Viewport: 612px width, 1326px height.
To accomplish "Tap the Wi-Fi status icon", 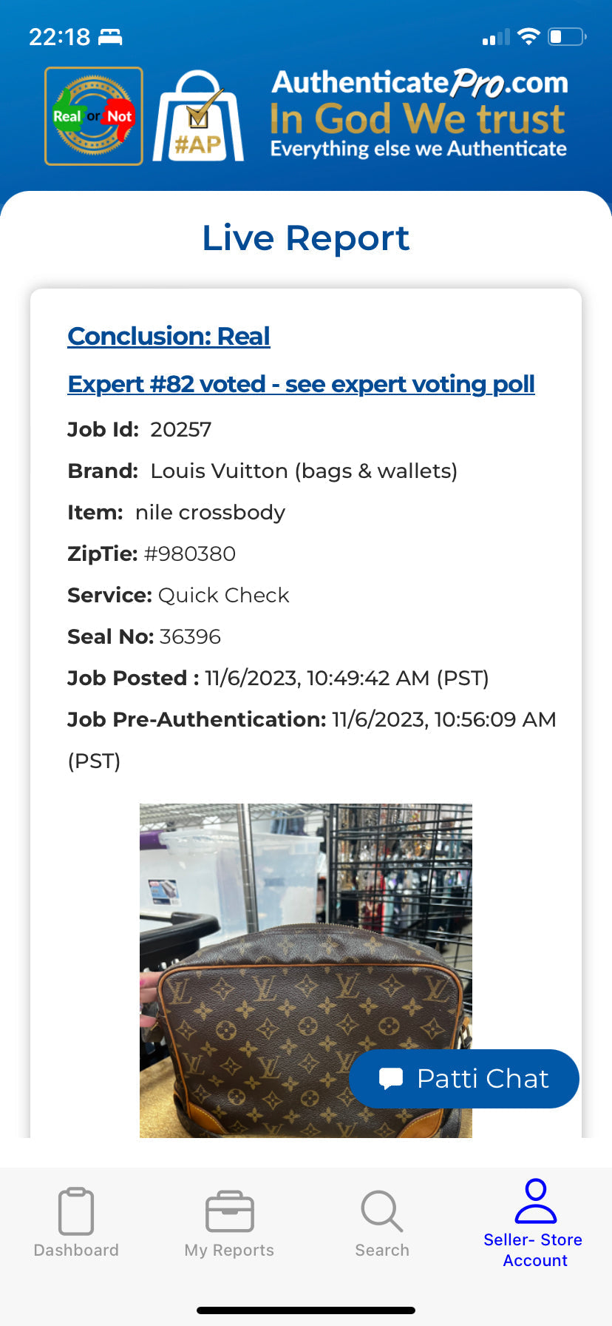I will coord(528,36).
